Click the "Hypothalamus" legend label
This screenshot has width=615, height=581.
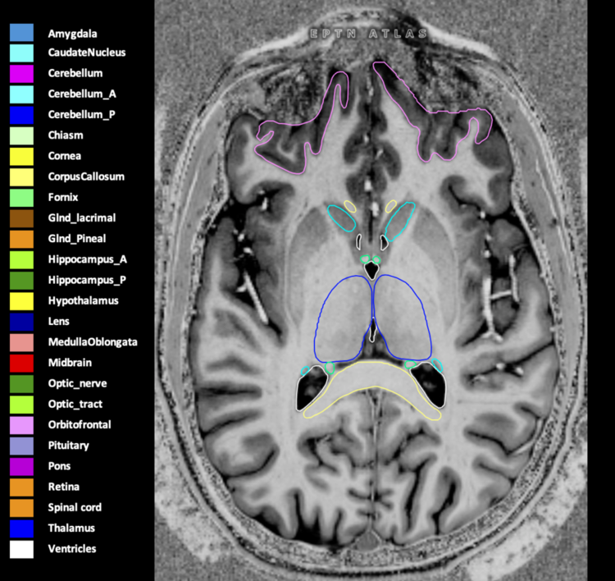[83, 301]
